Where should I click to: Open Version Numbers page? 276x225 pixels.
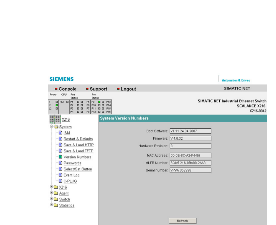coord(77,157)
